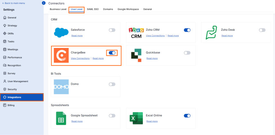
Task: Click the Survey form icon
Action: click(5, 73)
